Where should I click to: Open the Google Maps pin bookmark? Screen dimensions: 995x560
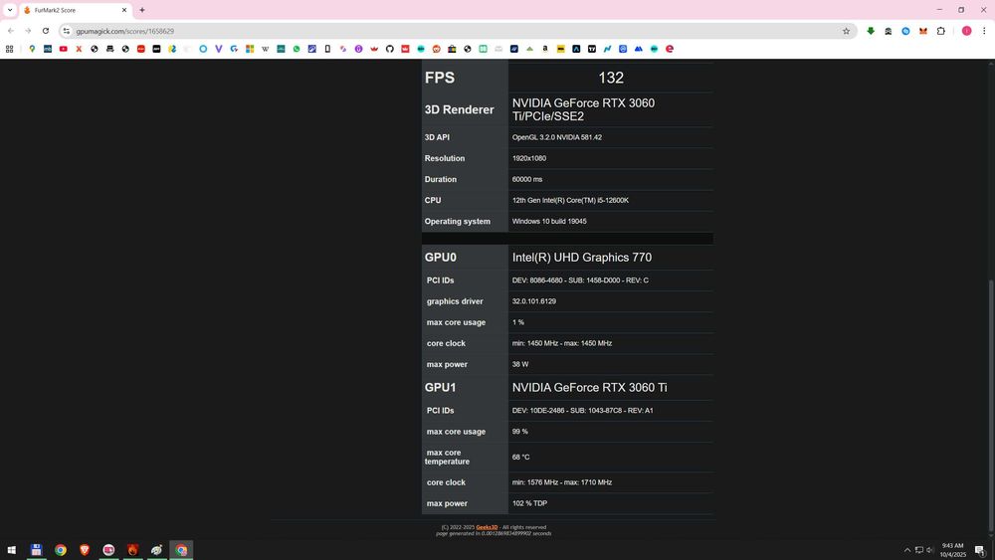click(32, 49)
